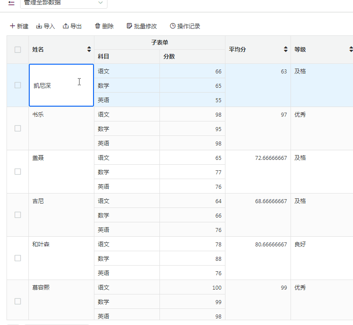Check the row checkbox for 书乐
This screenshot has width=353, height=325.
(x=17, y=128)
